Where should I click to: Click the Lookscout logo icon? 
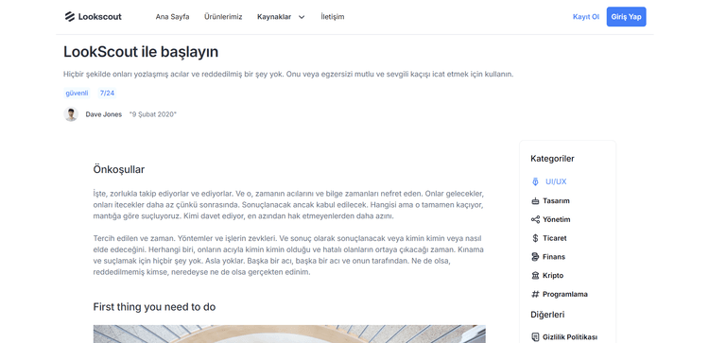[x=70, y=17]
